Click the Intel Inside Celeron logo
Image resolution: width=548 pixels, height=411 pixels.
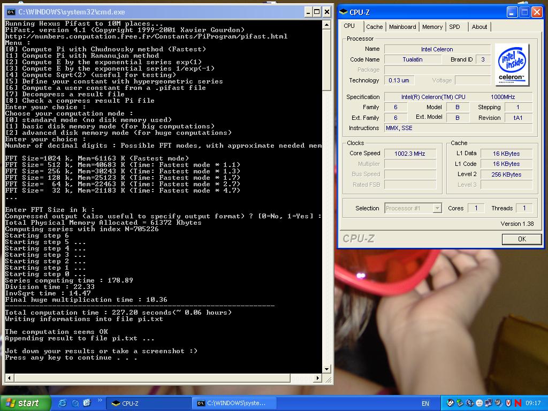click(x=512, y=65)
